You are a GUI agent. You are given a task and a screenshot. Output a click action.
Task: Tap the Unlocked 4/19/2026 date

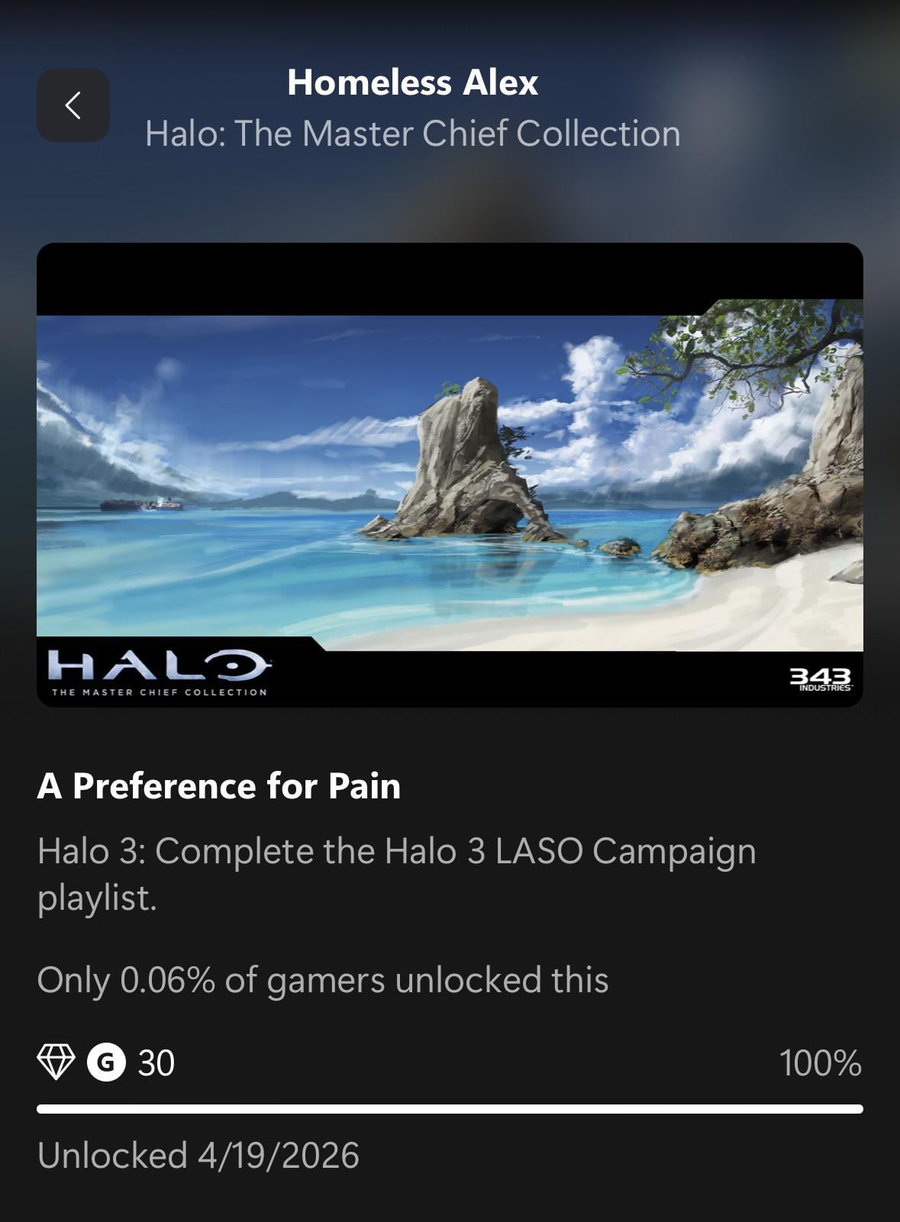coord(198,1155)
